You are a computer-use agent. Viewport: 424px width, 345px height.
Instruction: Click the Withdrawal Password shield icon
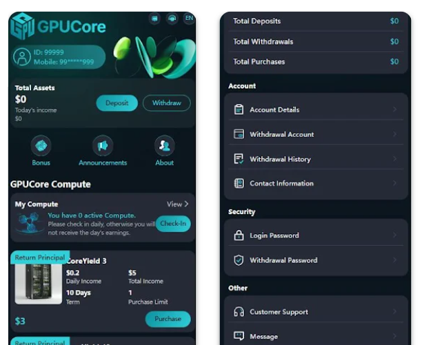coord(239,260)
